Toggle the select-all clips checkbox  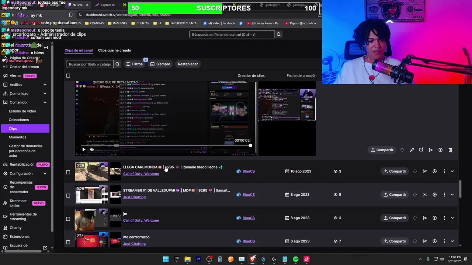68,75
